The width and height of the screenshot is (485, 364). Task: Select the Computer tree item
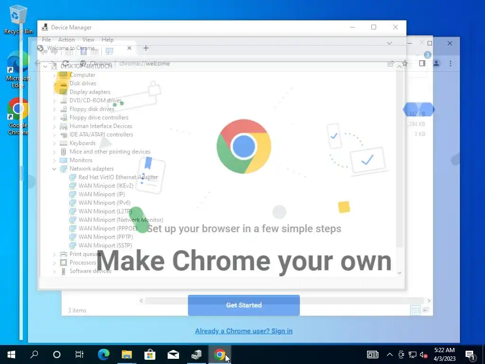point(82,75)
